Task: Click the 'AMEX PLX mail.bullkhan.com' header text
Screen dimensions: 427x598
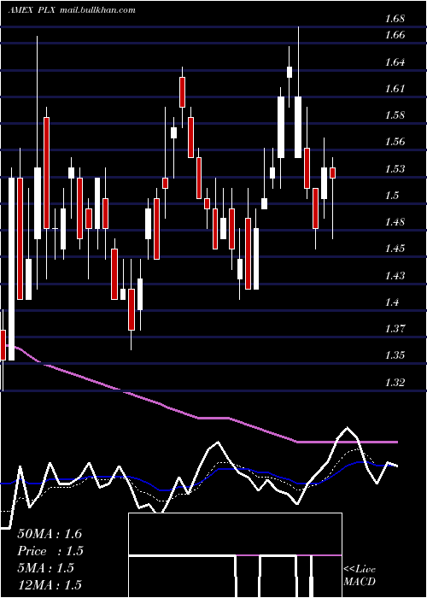Action: pos(72,10)
